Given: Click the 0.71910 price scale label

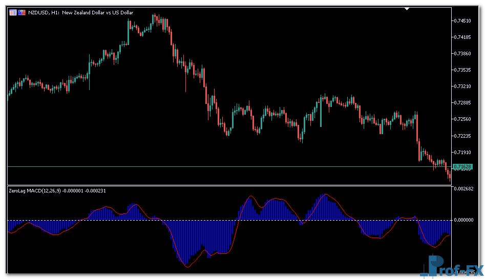Looking at the screenshot, I should (463, 152).
